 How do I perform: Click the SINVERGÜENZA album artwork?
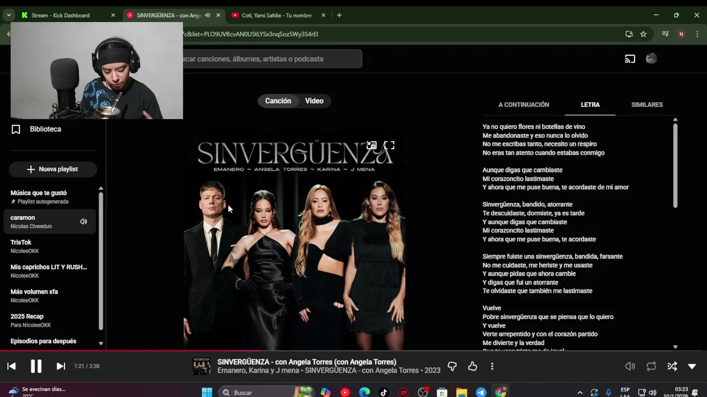(x=294, y=239)
